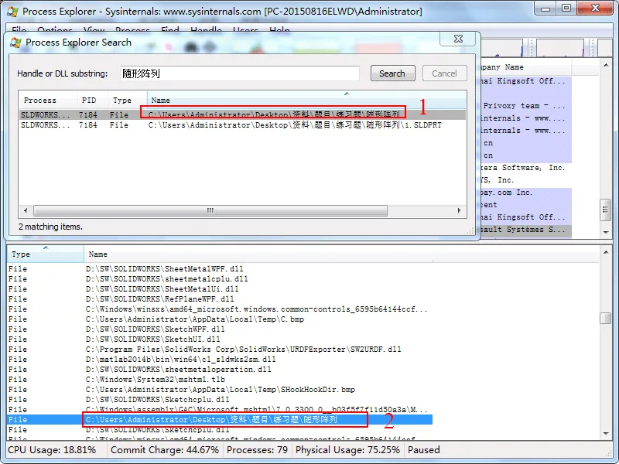The width and height of the screenshot is (619, 464).
Task: Select the search result ending in 1.SLDPRT
Action: click(x=242, y=125)
